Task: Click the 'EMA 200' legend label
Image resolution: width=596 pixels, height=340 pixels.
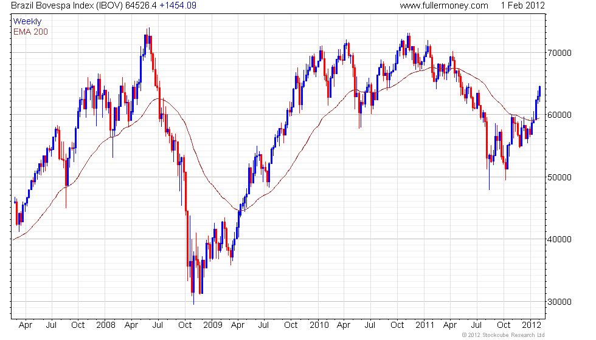Action: coord(30,32)
